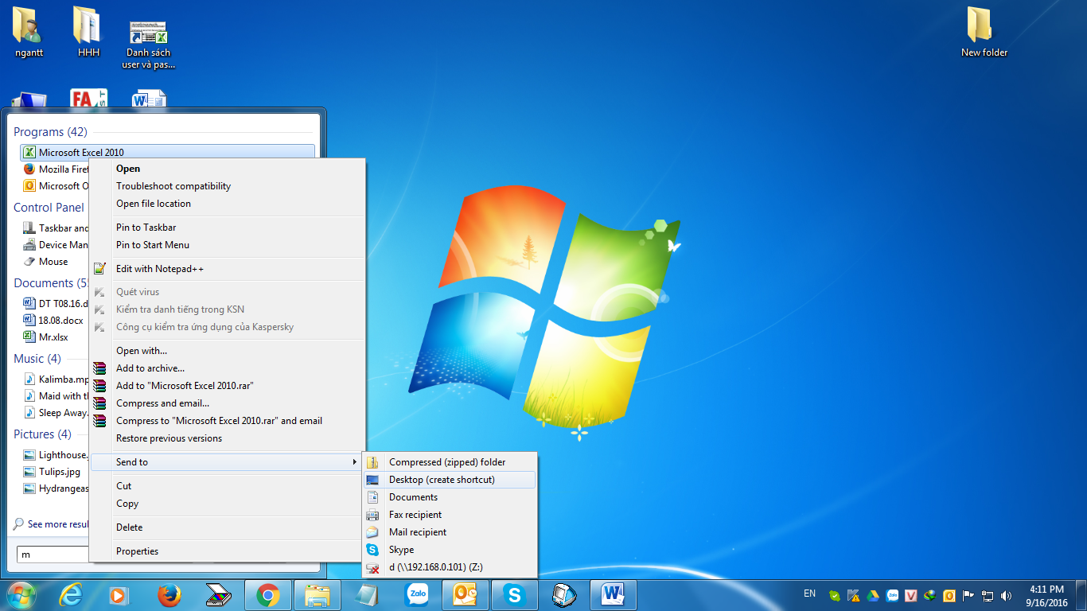Click the Action Center flag icon
1087x611 pixels.
[968, 594]
